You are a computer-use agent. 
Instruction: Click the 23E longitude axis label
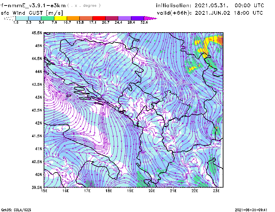216,191
